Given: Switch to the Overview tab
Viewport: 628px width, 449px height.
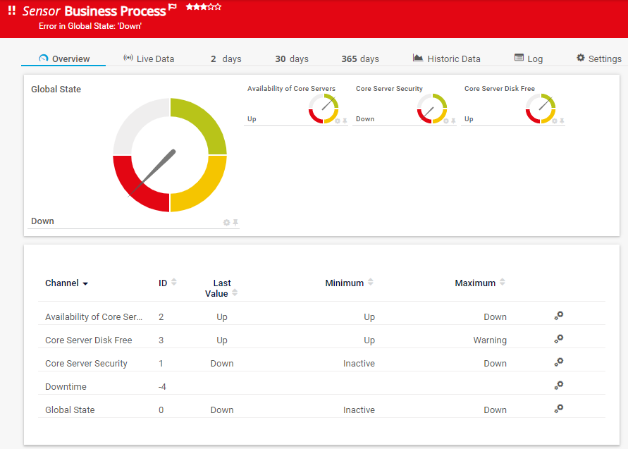Looking at the screenshot, I should (64, 59).
